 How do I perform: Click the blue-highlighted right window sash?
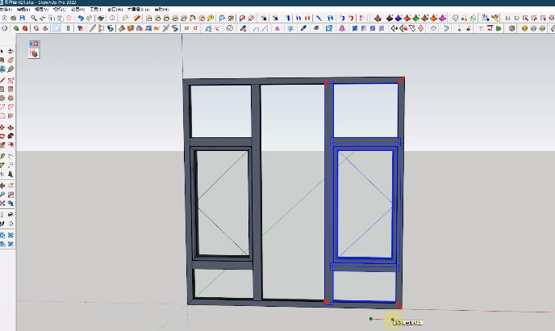click(365, 202)
